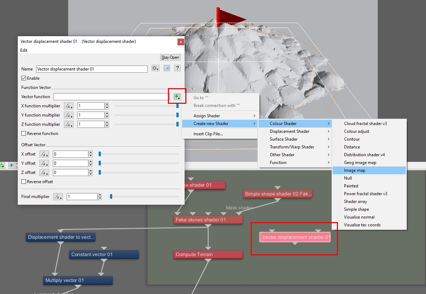
Task: Select the Constant vector 01 node
Action: [x=104, y=255]
